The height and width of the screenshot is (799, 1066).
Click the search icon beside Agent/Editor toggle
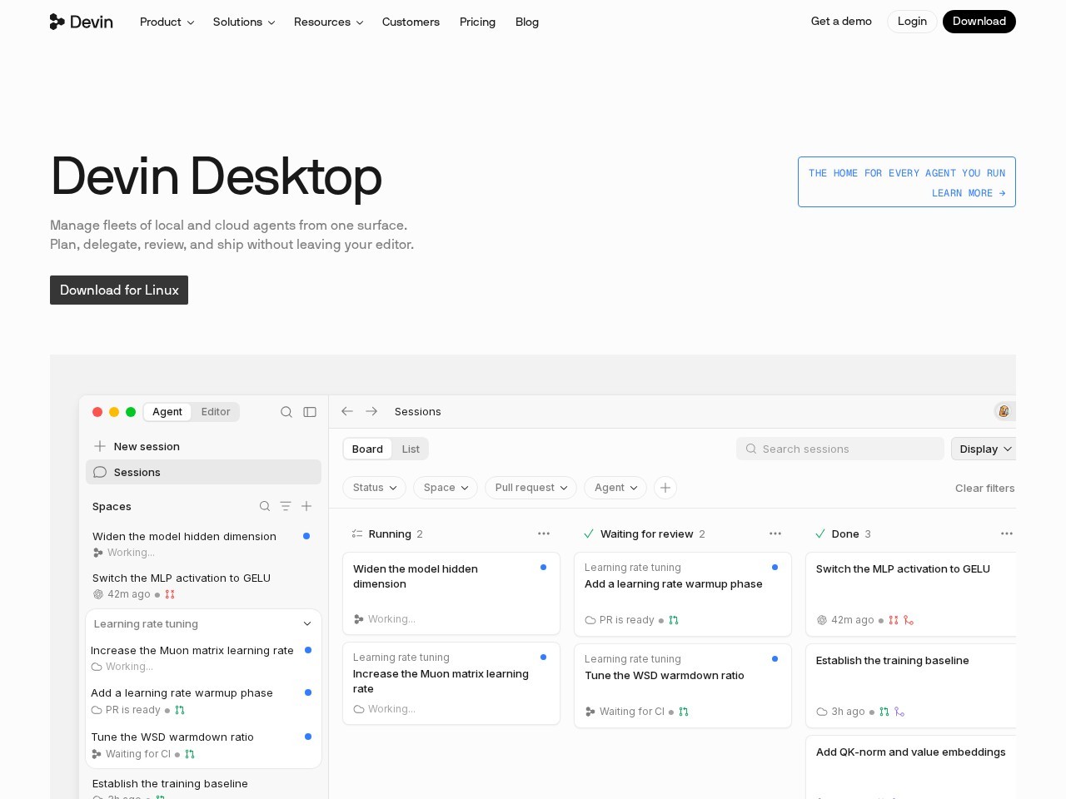coord(286,412)
